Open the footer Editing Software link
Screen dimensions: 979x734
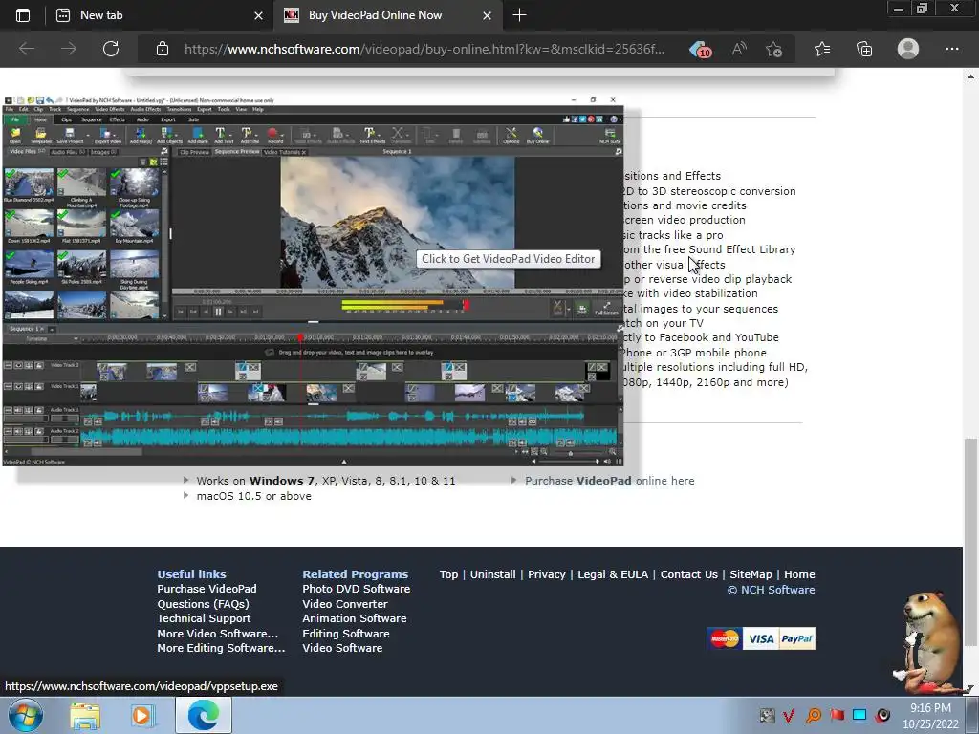point(346,634)
